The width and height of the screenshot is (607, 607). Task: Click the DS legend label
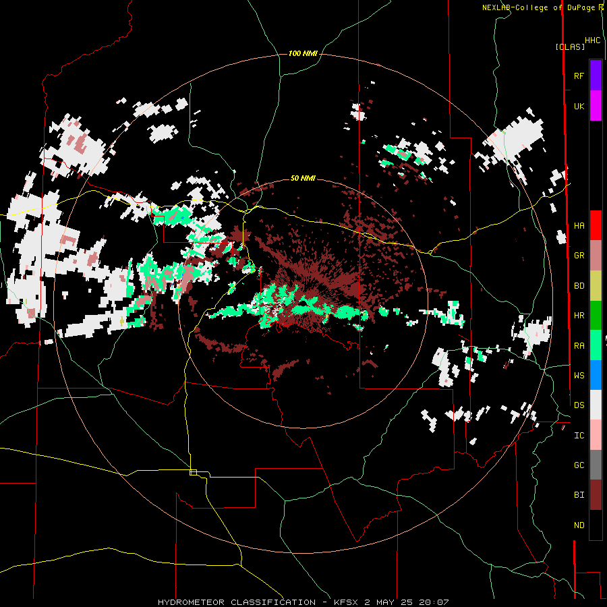(579, 405)
